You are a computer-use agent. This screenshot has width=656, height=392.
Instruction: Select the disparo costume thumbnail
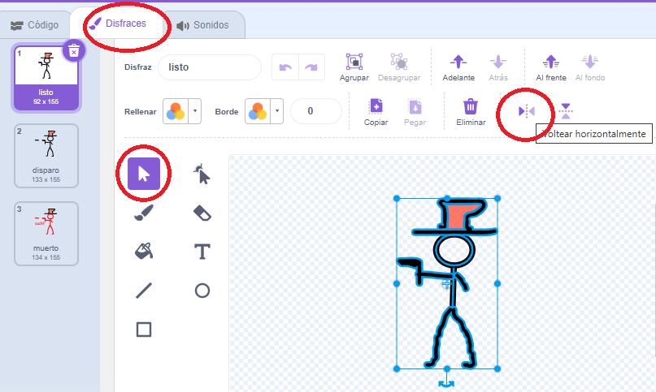[x=46, y=152]
